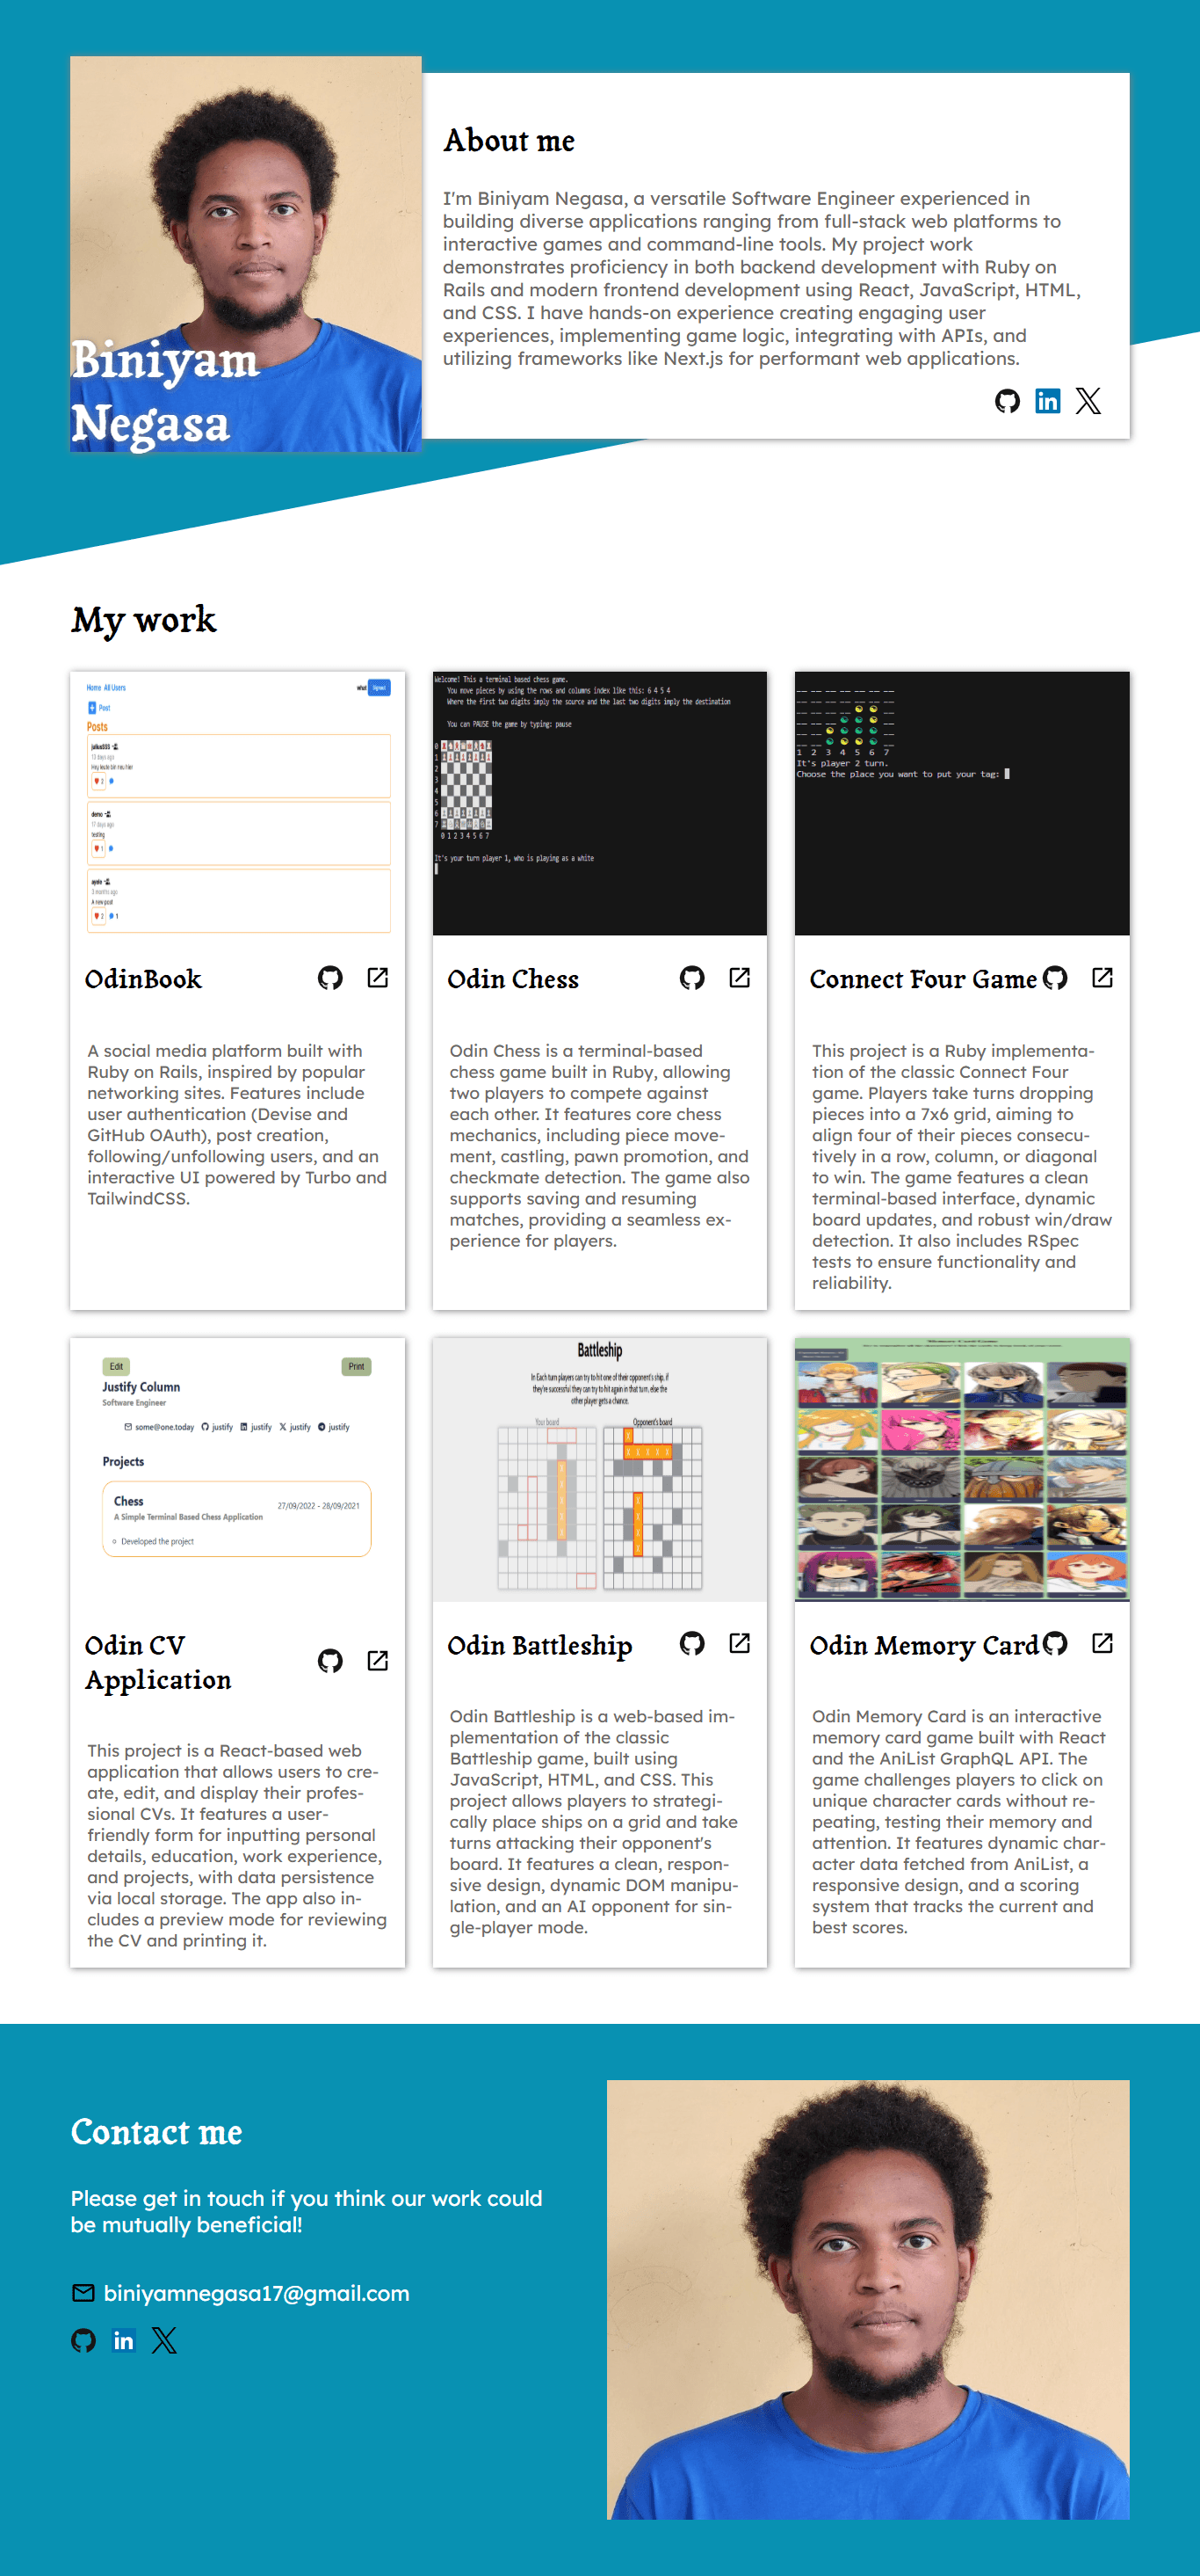Open Odin Battleship GitHub icon
1200x2576 pixels.
point(691,1643)
